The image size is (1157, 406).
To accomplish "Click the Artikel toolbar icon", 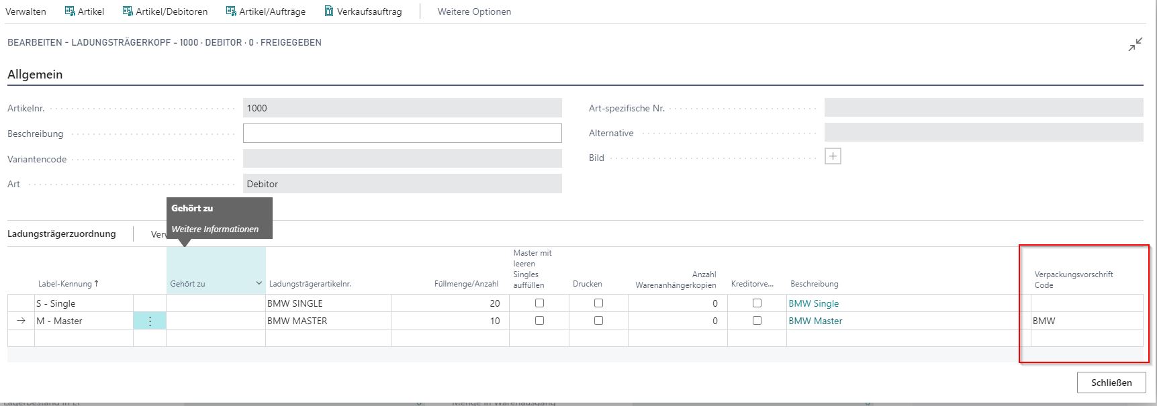I will point(71,11).
